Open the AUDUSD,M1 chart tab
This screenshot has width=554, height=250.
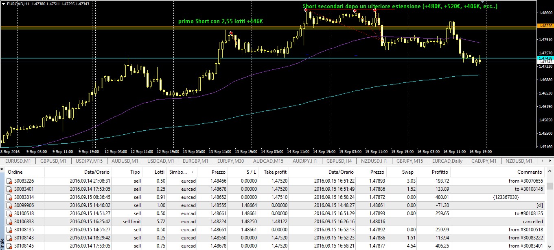tap(126, 161)
